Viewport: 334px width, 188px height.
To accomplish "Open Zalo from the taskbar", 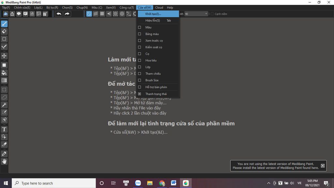I will 138,183.
